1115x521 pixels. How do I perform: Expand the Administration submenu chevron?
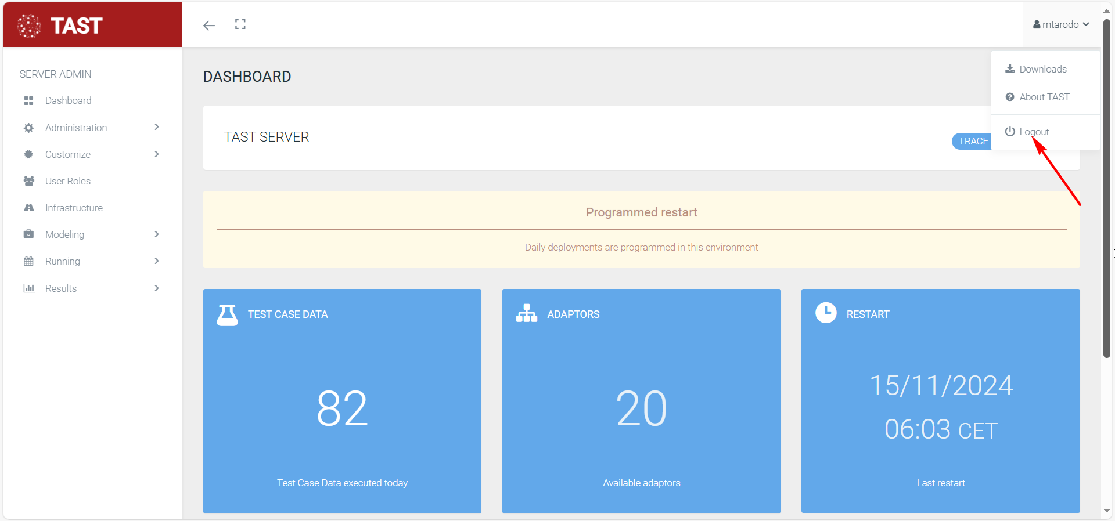(x=157, y=127)
